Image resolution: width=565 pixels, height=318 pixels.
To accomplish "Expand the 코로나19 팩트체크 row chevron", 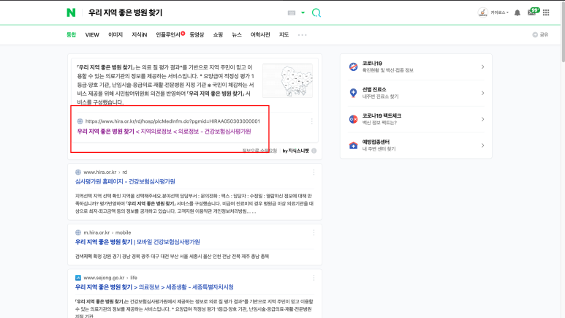I will (482, 119).
